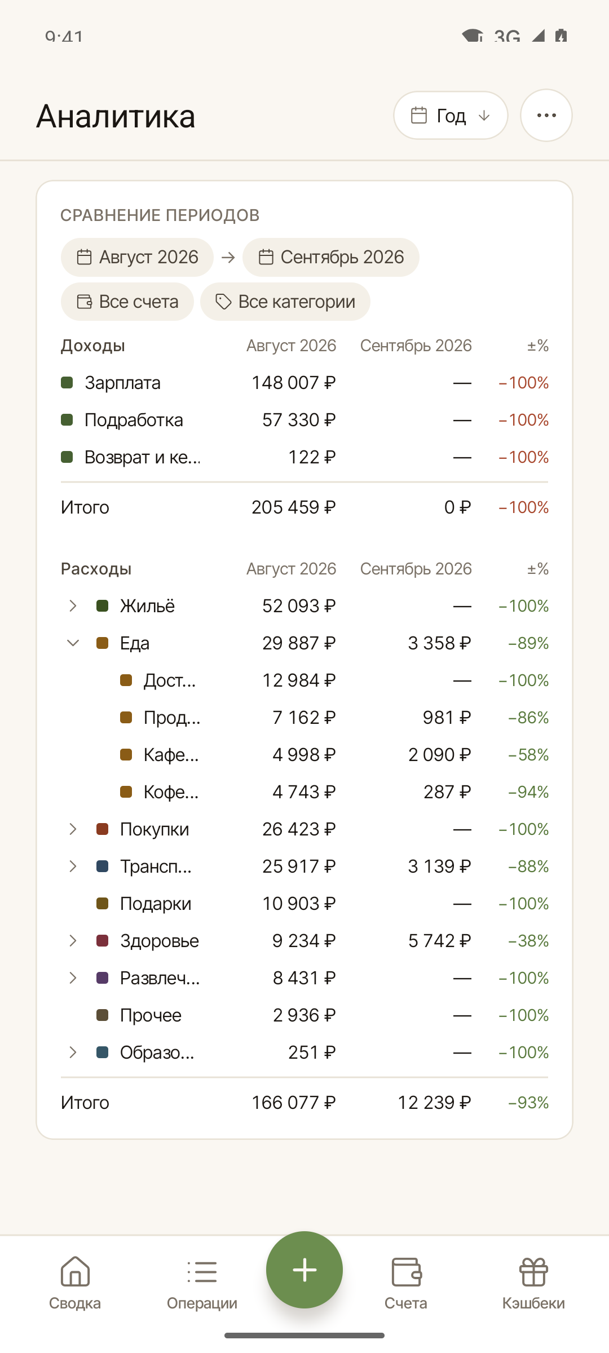Click the Здоровье crimson color dot

tap(103, 941)
